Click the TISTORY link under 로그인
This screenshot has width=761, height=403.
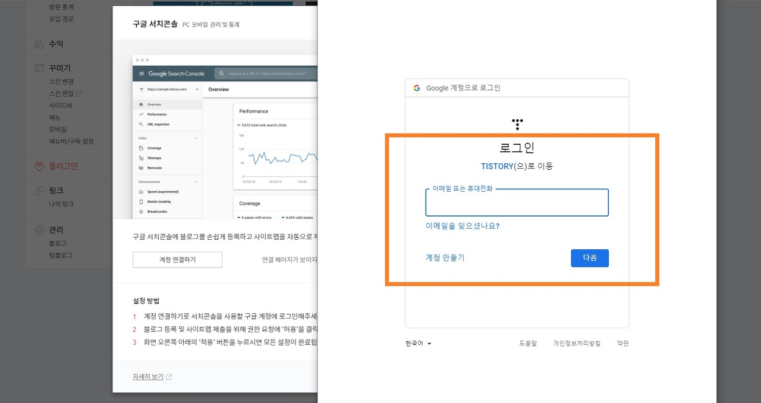[x=497, y=166]
